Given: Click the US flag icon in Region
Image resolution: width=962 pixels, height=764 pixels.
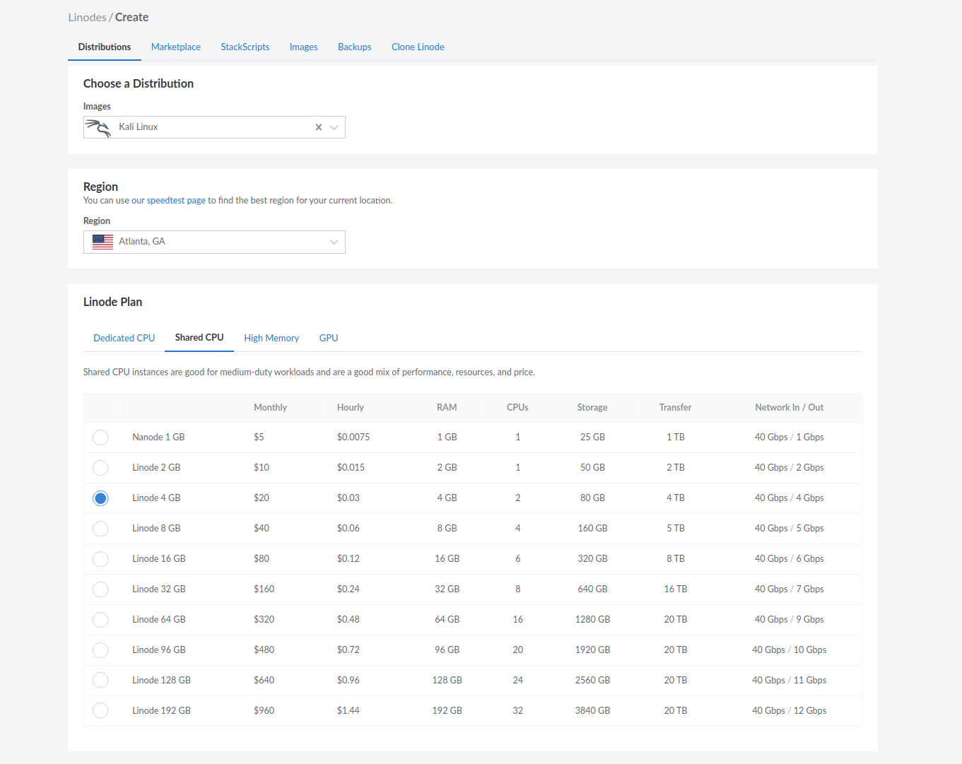Looking at the screenshot, I should coord(102,242).
